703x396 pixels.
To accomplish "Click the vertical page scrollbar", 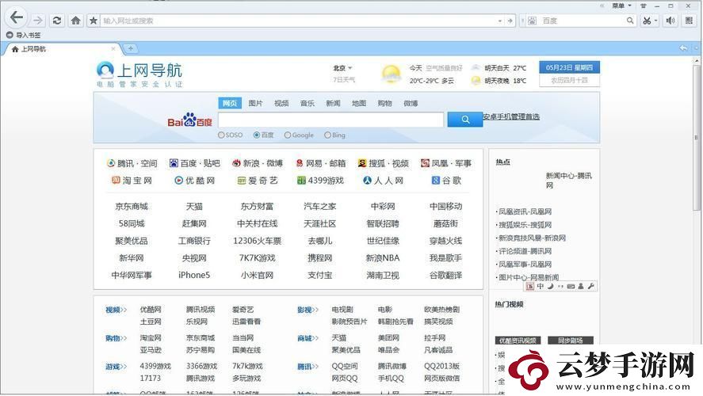I will (697, 137).
